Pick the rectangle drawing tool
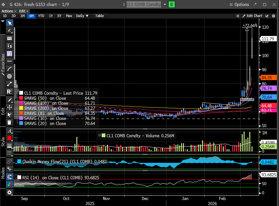Screen dimensions: 279x206 tap(9, 38)
